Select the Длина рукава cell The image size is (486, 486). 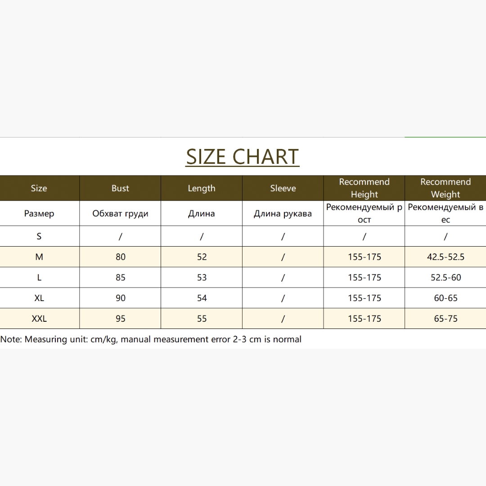pos(283,213)
